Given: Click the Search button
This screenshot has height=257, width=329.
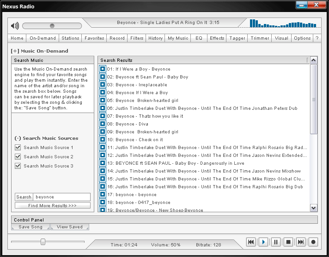Looking at the screenshot, I should click(x=24, y=197).
